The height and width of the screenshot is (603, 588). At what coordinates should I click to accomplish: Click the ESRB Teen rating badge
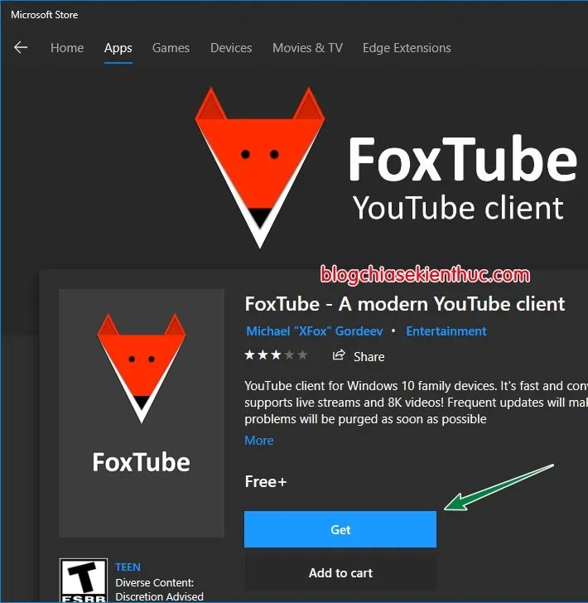click(x=84, y=581)
